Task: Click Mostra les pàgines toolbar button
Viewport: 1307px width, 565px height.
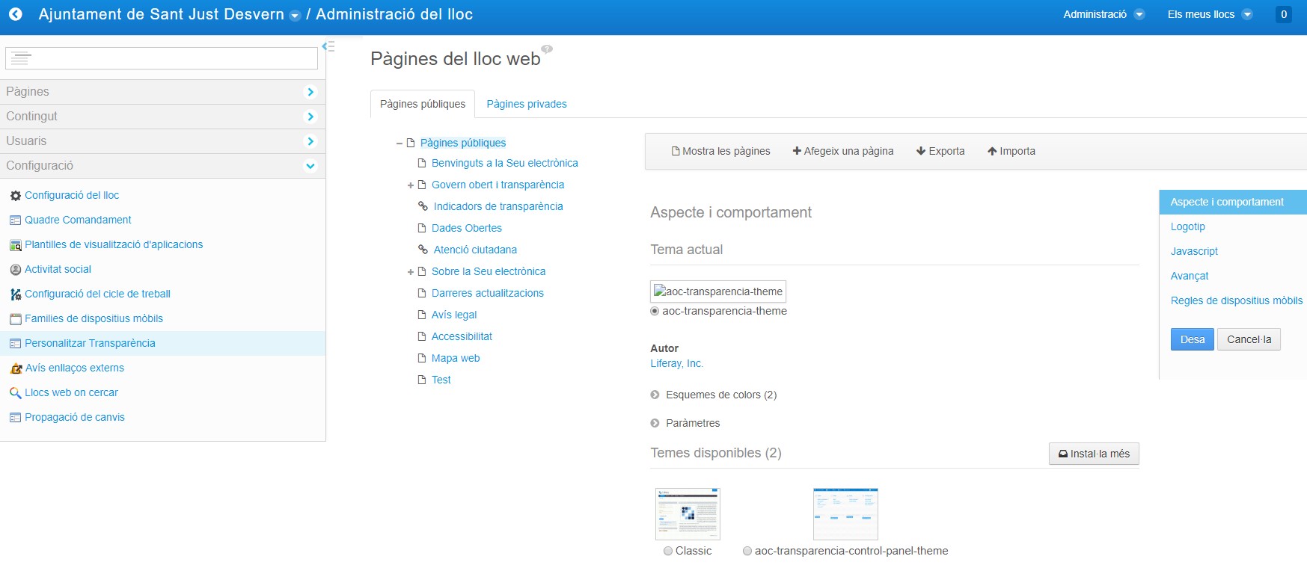Action: 721,151
